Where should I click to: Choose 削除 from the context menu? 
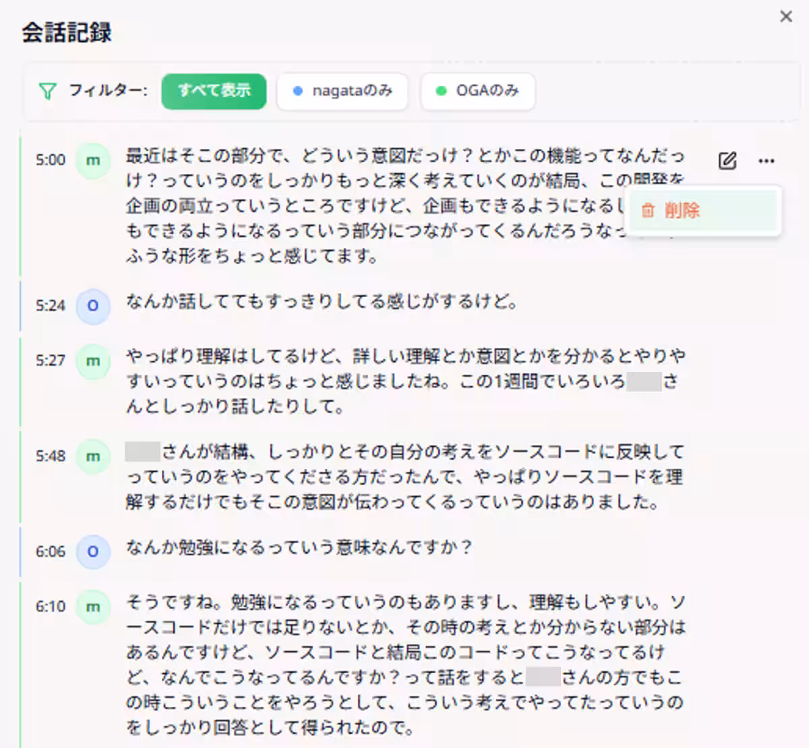click(683, 210)
